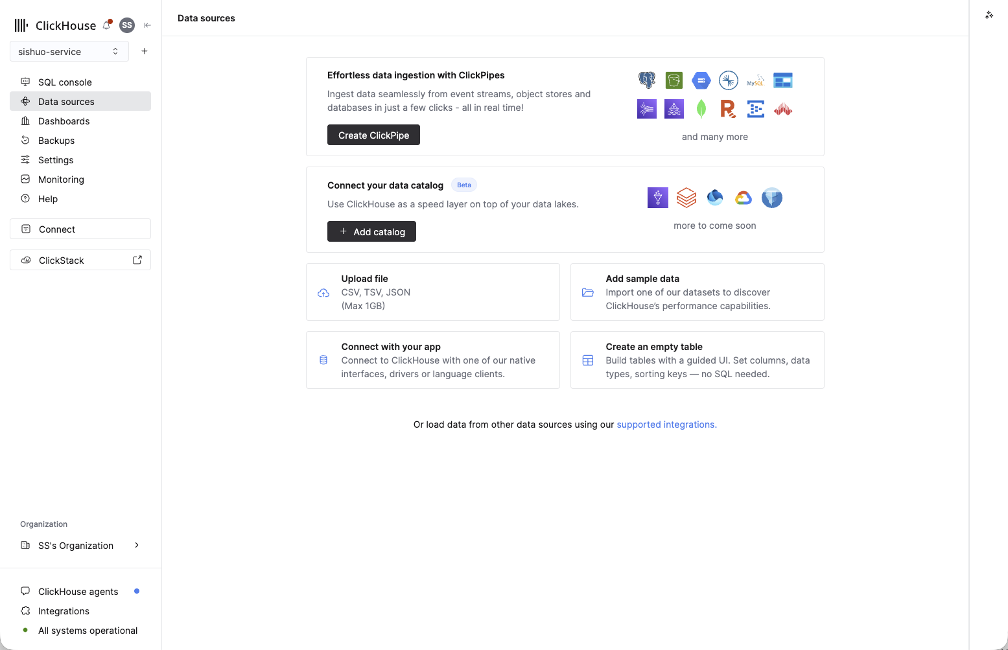The image size is (1008, 650).
Task: Click the 'more to come soon' text
Action: pyautogui.click(x=715, y=226)
